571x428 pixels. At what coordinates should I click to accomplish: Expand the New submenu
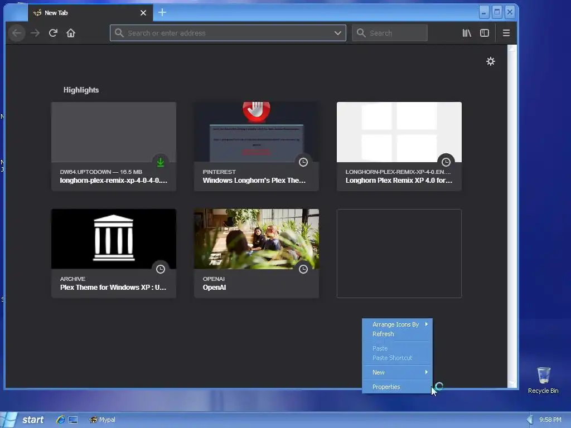click(x=397, y=372)
